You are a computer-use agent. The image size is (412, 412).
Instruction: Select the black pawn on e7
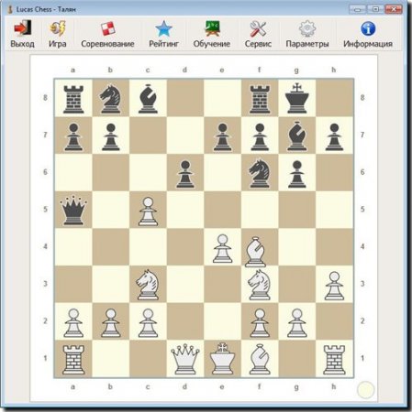coord(222,137)
